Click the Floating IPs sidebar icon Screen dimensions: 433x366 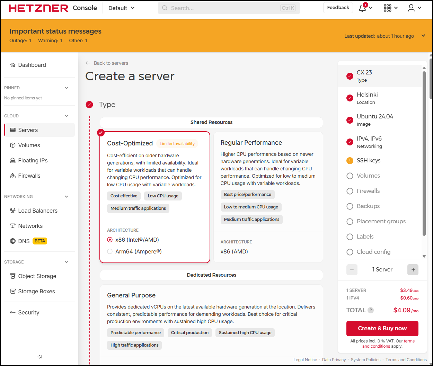click(x=13, y=161)
